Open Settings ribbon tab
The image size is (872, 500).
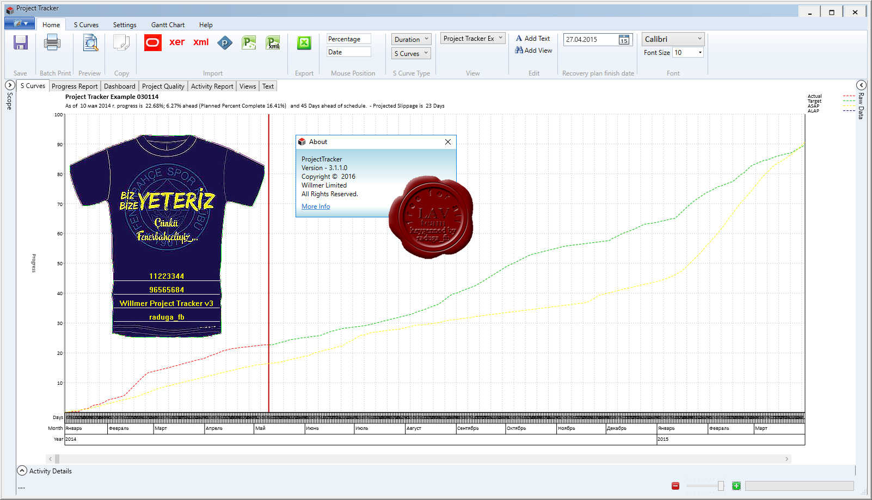[125, 24]
